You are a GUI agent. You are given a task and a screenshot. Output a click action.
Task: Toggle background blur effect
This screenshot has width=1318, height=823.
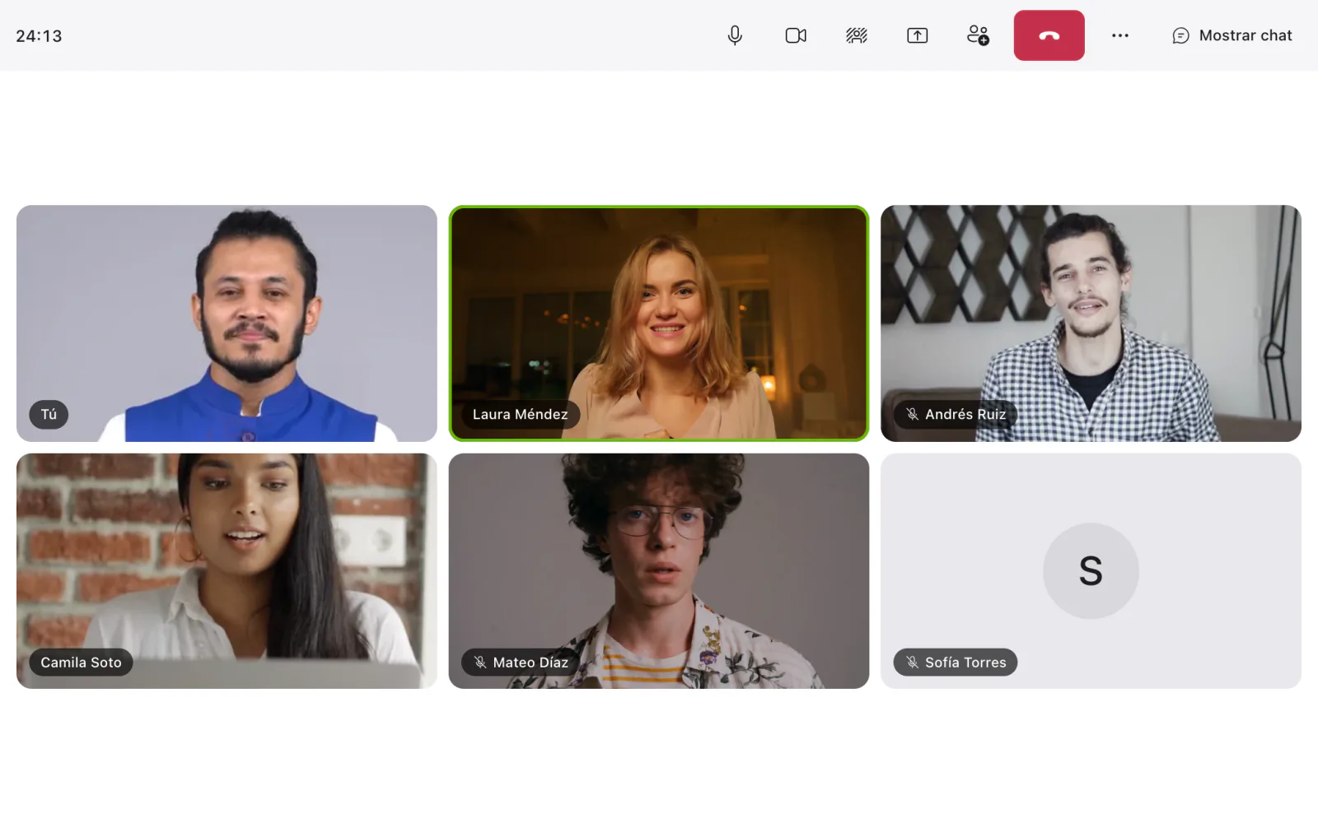(x=857, y=35)
